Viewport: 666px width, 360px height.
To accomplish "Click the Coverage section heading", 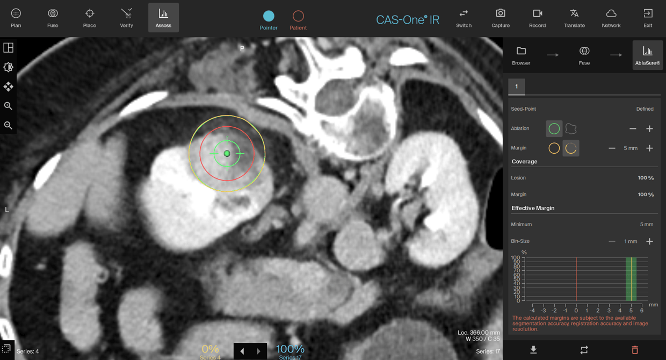I will click(x=524, y=161).
